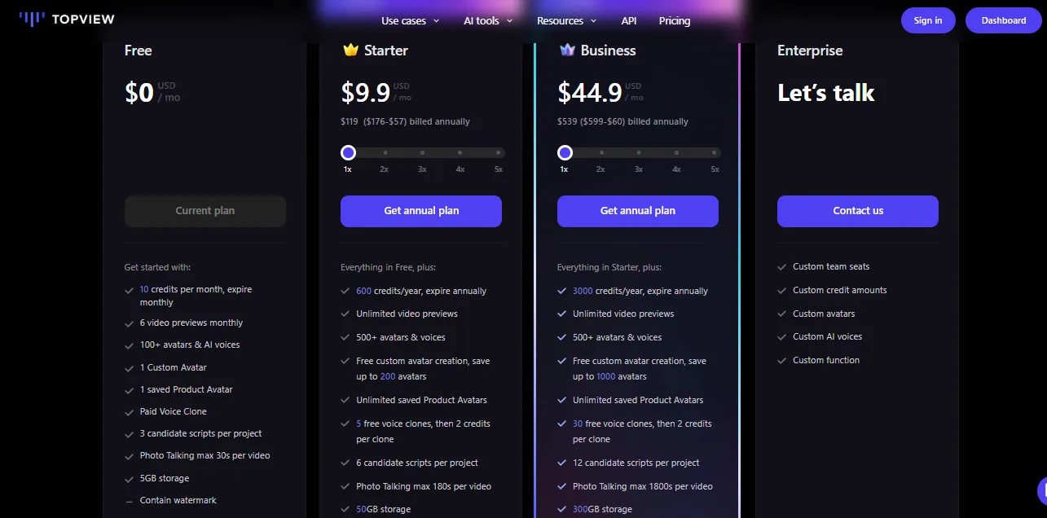Click the dash icon beside "Contain watermark"

[x=129, y=499]
